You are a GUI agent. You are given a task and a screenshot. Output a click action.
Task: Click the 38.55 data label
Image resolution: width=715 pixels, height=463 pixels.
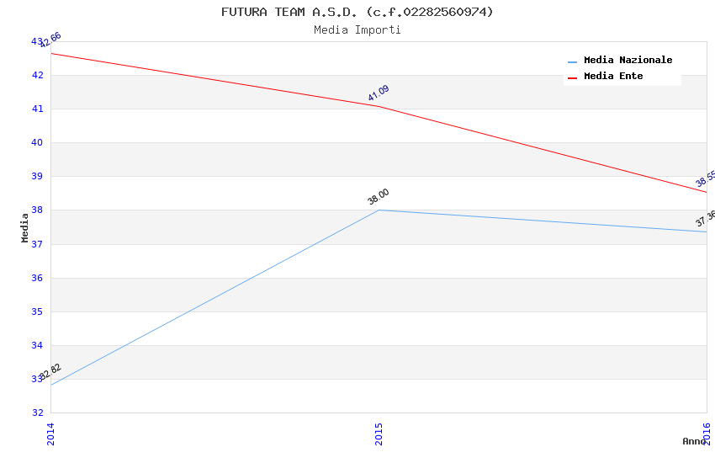705,179
